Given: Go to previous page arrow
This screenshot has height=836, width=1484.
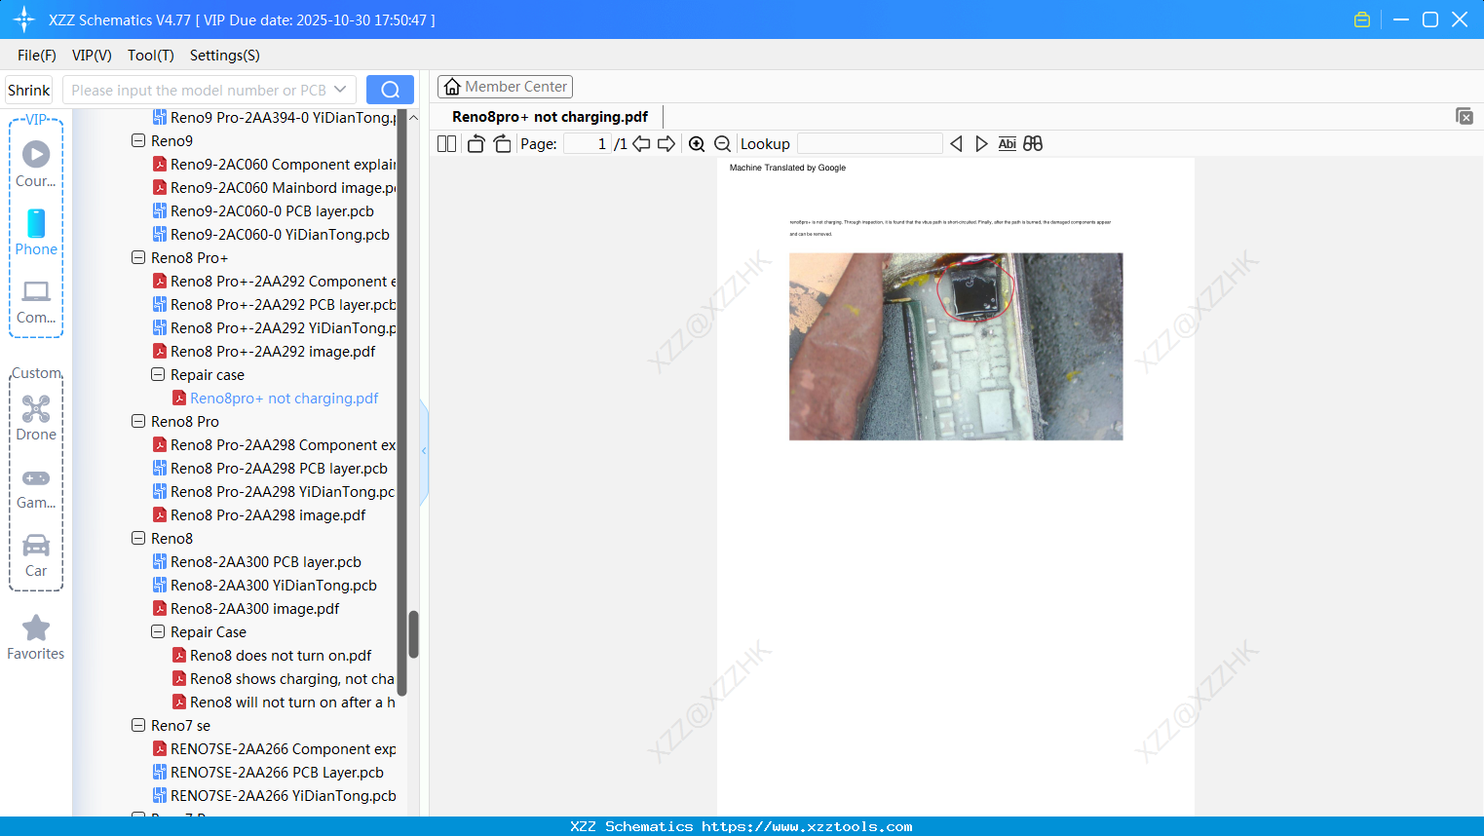Looking at the screenshot, I should tap(641, 144).
